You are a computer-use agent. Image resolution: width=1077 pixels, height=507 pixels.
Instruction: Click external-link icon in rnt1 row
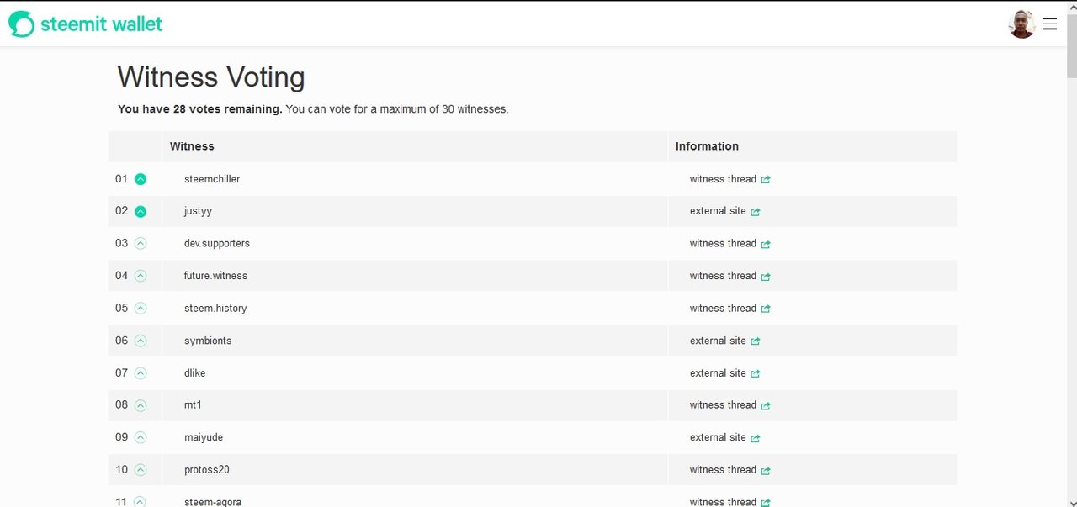766,406
